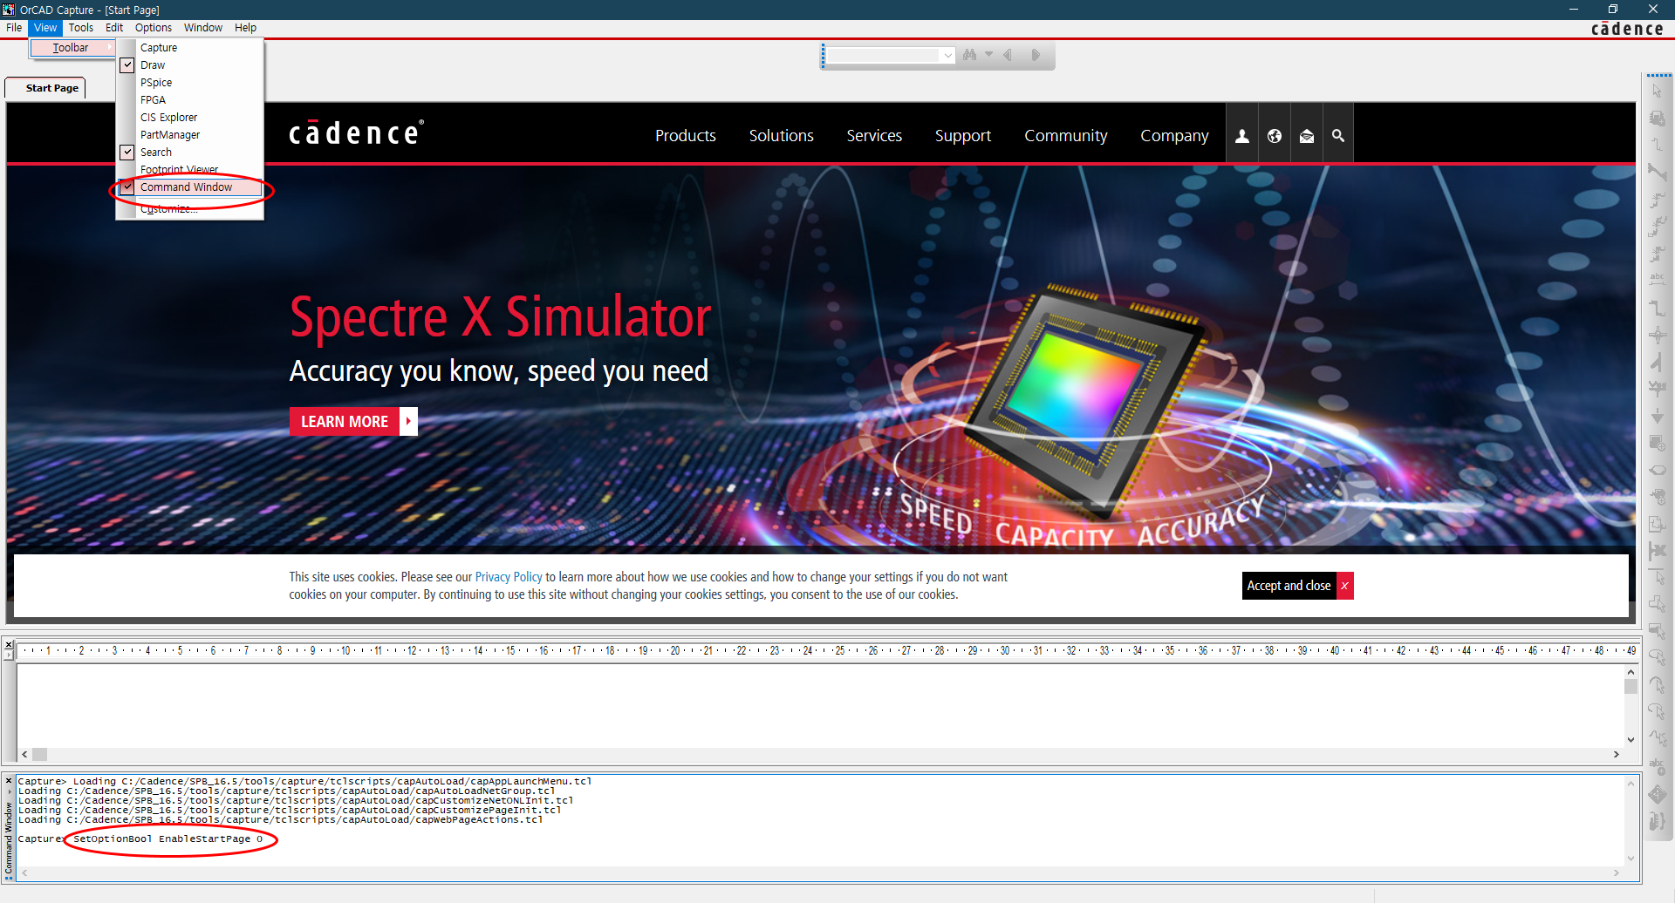Choose the Place Part tool
This screenshot has height=903, width=1675.
[x=1657, y=118]
